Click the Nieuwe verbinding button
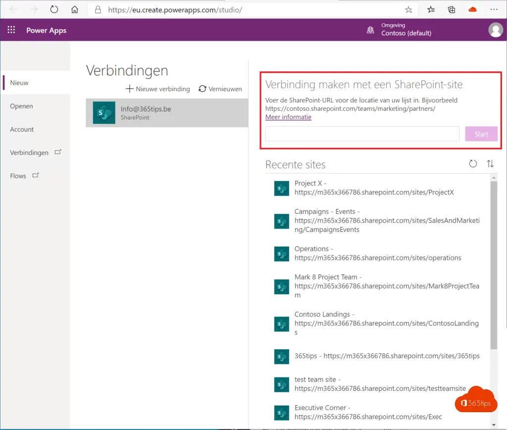 pos(157,89)
